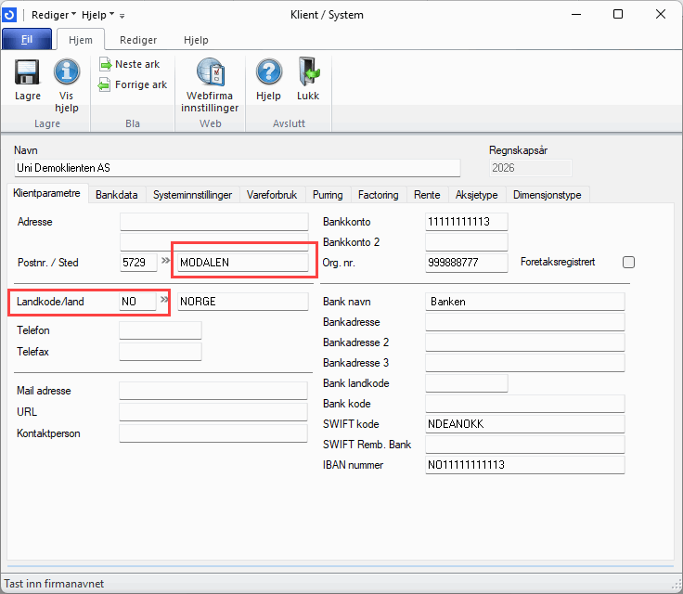The image size is (683, 594).
Task: Open the Factoring tab
Action: point(378,195)
